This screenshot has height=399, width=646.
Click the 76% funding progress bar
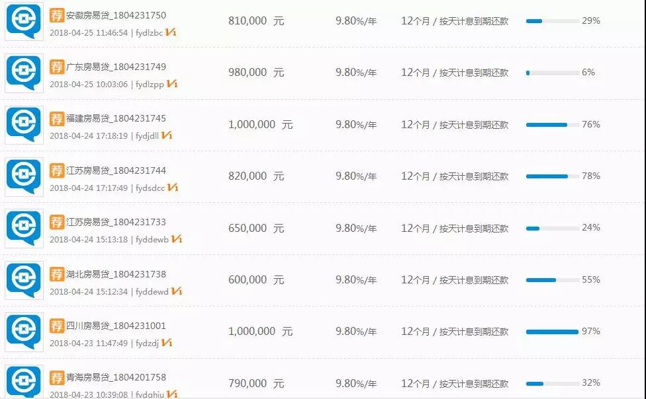click(x=552, y=124)
